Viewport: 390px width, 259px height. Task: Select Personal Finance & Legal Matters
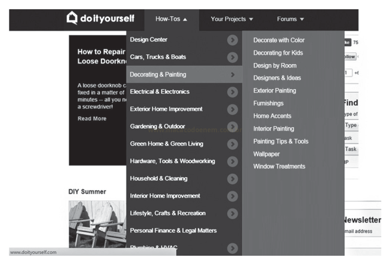click(x=173, y=231)
